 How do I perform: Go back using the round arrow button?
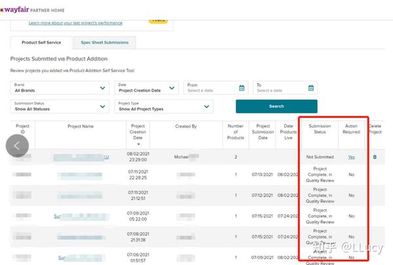click(x=17, y=146)
